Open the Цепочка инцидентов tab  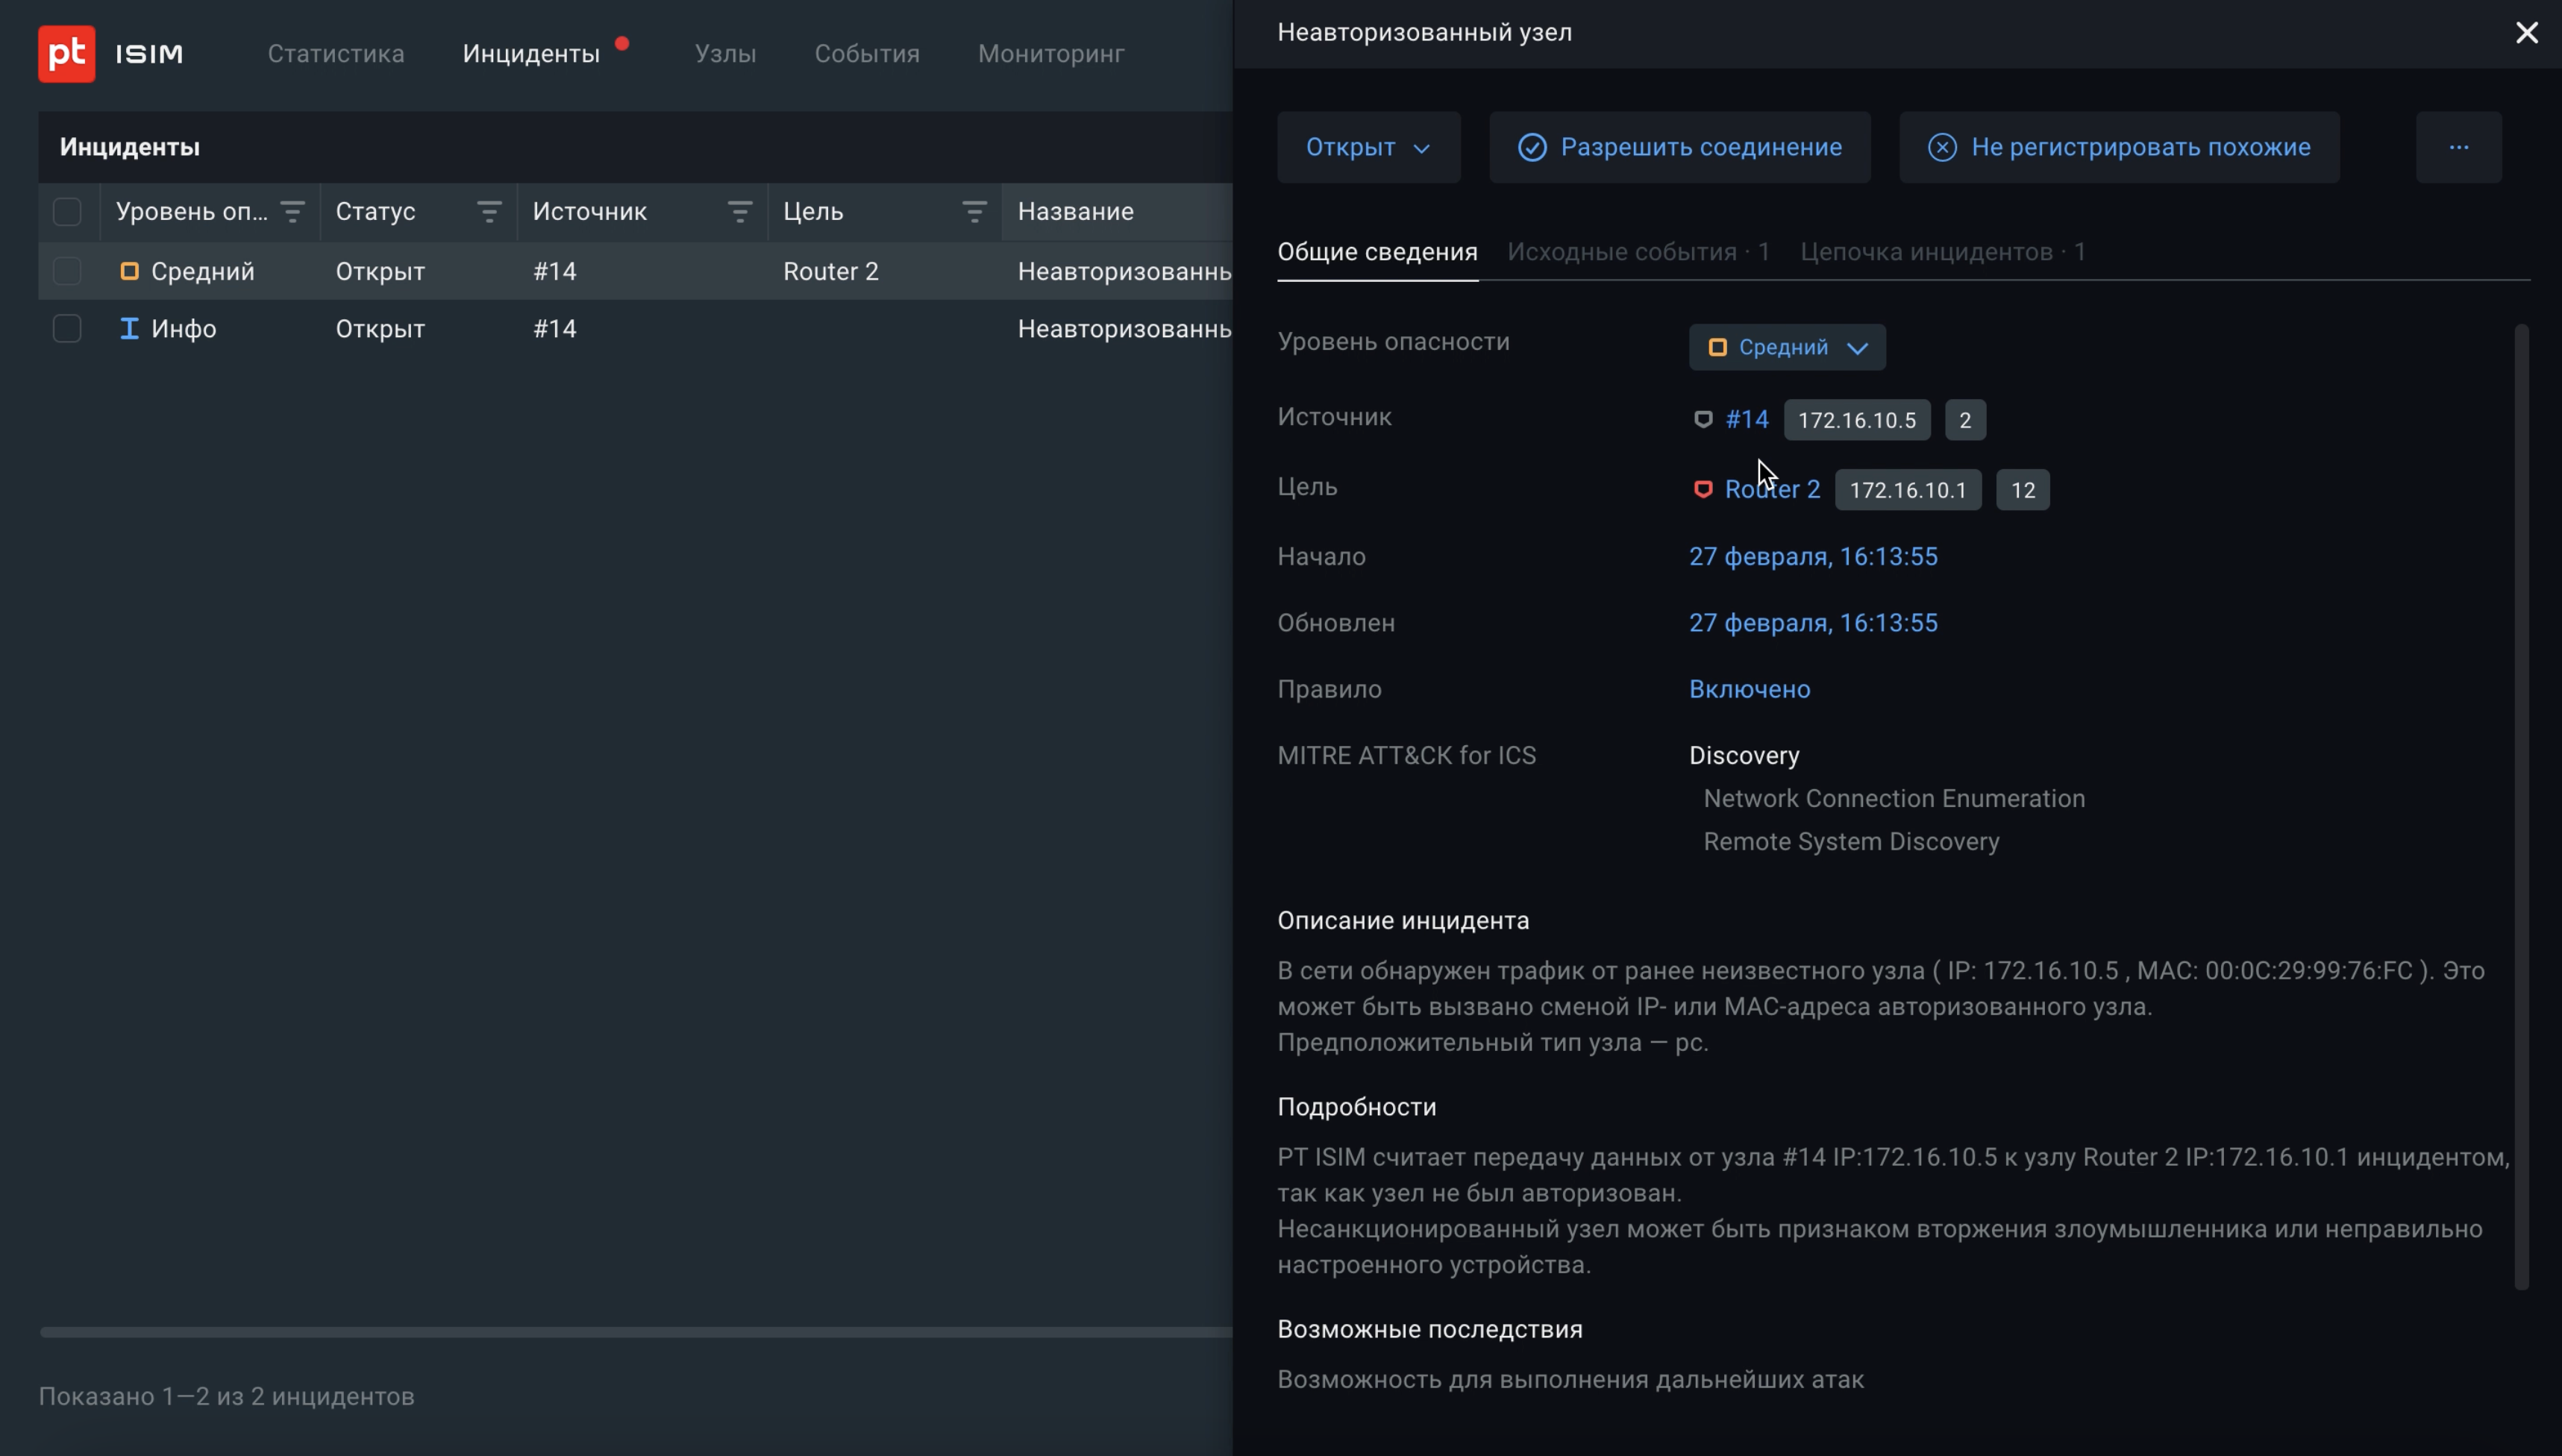(x=1942, y=252)
